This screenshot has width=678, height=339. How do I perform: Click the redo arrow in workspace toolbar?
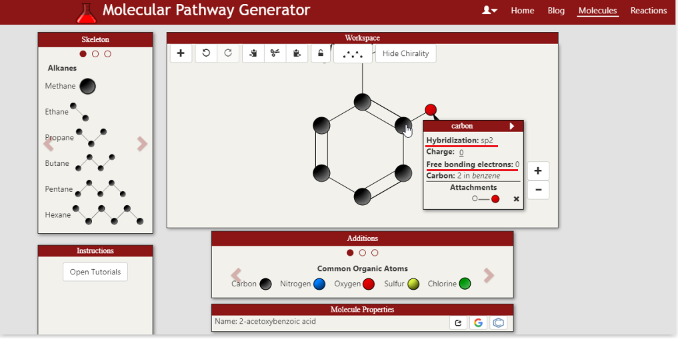(228, 53)
